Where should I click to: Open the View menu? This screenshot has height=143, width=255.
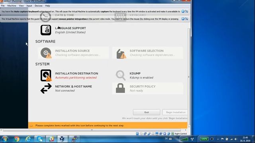tap(21, 6)
